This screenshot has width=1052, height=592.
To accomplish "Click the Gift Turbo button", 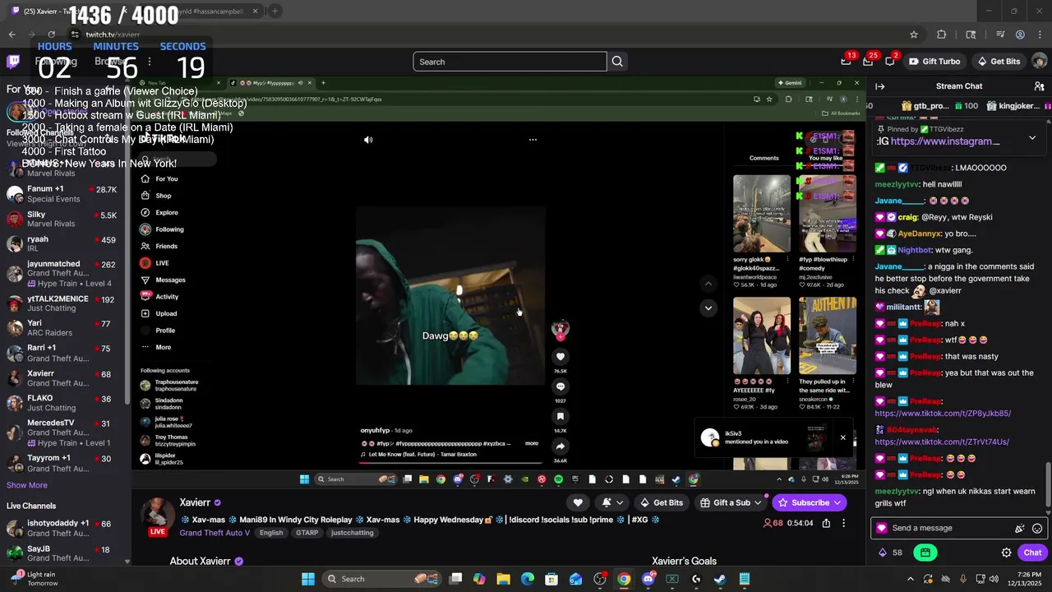I will tap(934, 62).
